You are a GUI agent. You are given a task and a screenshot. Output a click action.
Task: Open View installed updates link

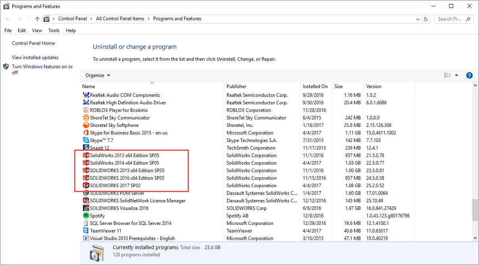click(x=35, y=58)
